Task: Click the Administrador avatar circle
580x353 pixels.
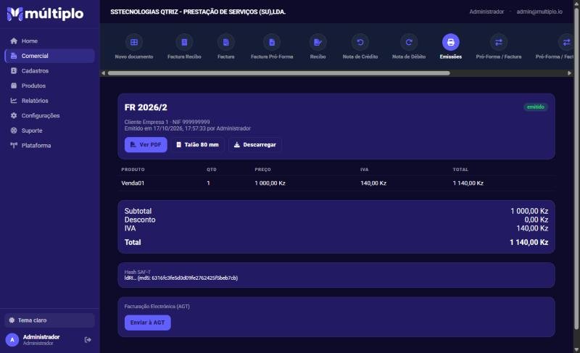Action: (12, 340)
